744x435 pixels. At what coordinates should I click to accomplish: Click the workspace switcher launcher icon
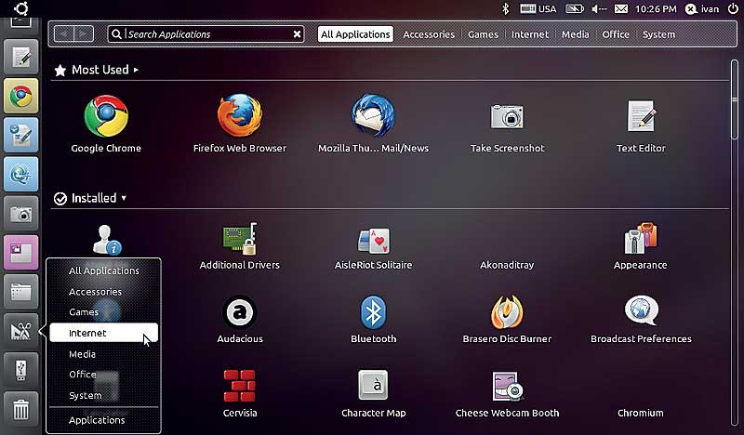point(20,253)
